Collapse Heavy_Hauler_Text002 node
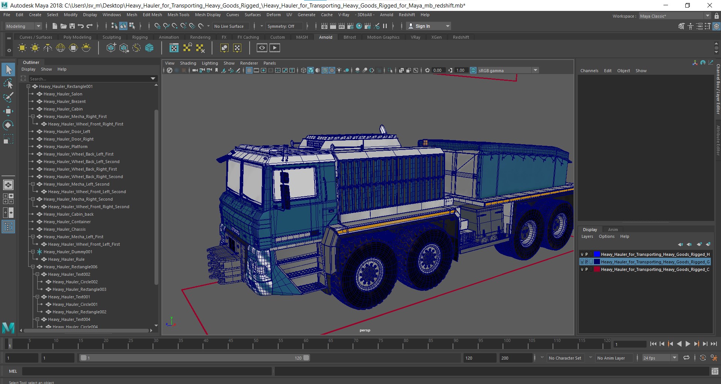This screenshot has width=721, height=384. click(x=37, y=274)
